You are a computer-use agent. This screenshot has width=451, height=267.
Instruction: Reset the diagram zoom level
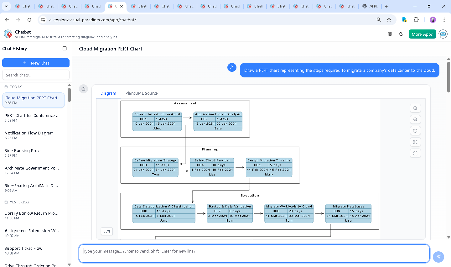point(415,131)
